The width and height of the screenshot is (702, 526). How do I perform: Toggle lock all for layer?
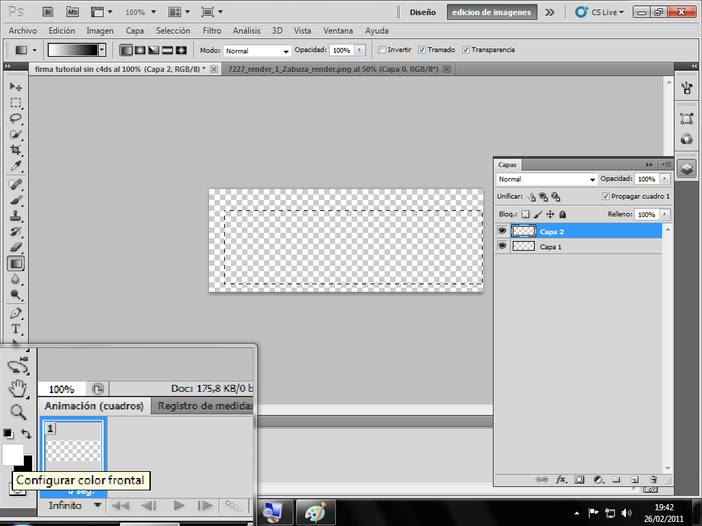(563, 214)
